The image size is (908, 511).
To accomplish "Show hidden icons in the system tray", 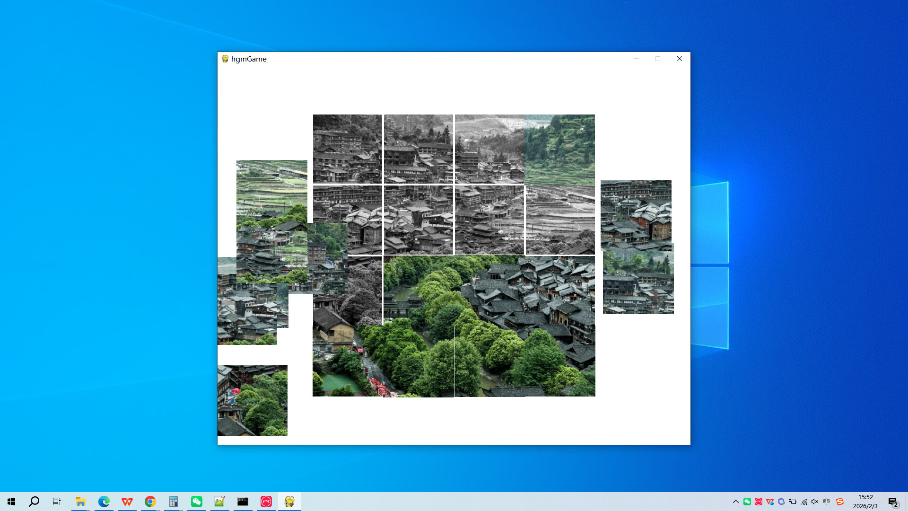I will click(736, 501).
